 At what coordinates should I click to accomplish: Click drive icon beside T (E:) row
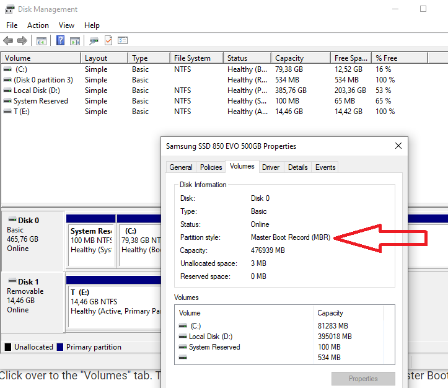[x=7, y=112]
